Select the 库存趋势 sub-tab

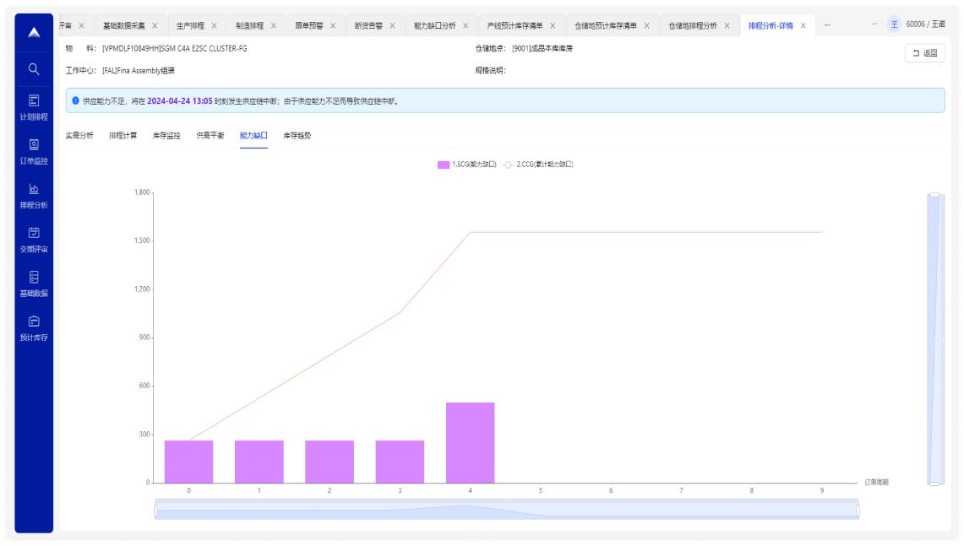pos(297,136)
